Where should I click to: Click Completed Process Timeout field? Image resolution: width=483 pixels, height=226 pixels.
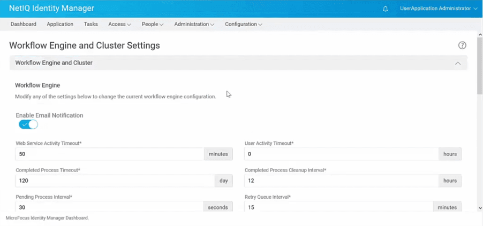point(115,181)
